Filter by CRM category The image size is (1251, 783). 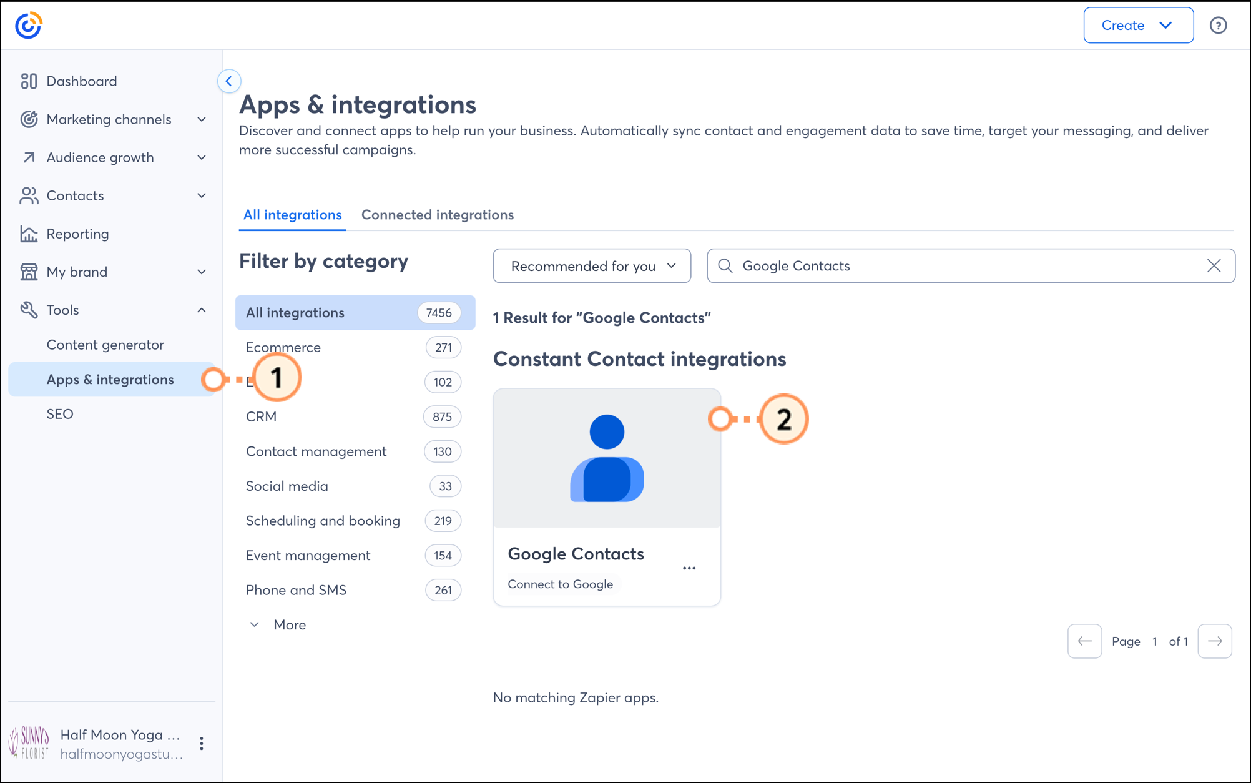point(355,417)
